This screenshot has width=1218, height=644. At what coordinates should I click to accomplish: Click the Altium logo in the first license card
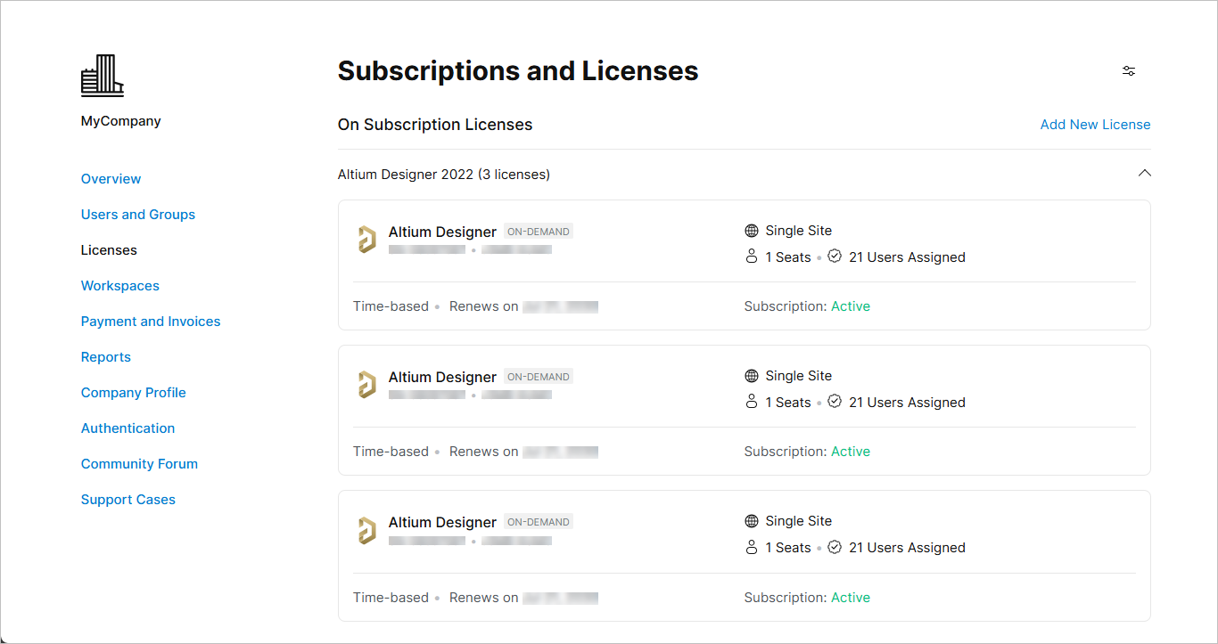click(x=366, y=240)
